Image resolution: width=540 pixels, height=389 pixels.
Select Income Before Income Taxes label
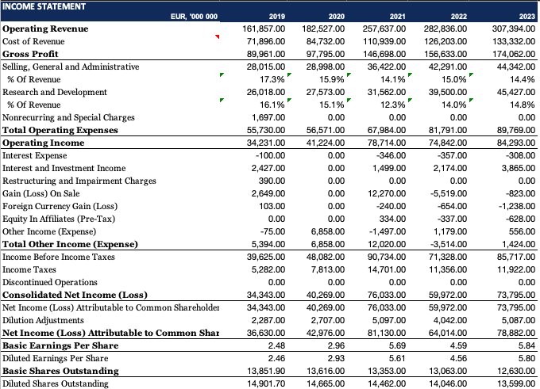click(x=59, y=257)
